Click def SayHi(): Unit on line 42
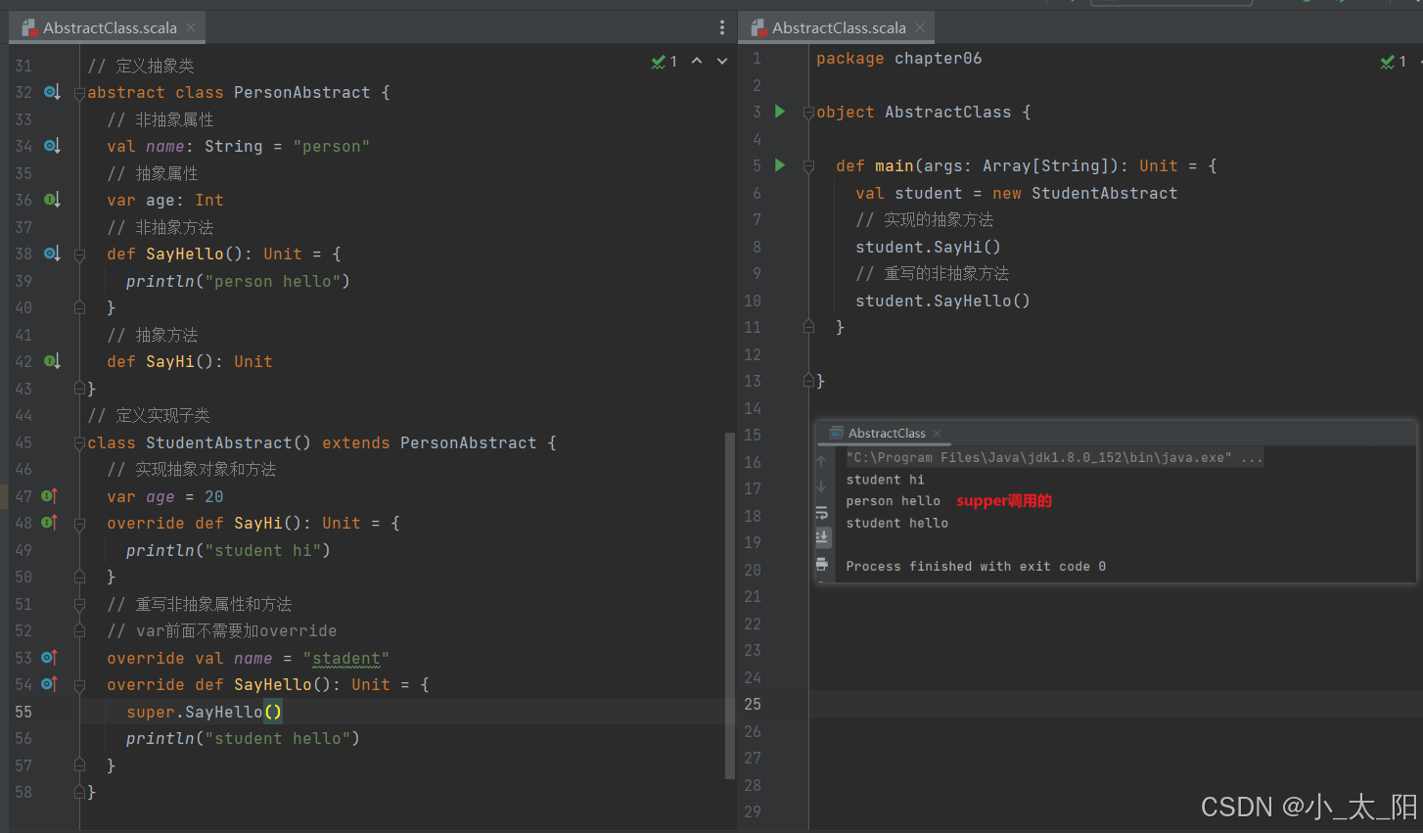The width and height of the screenshot is (1423, 833). [x=190, y=361]
